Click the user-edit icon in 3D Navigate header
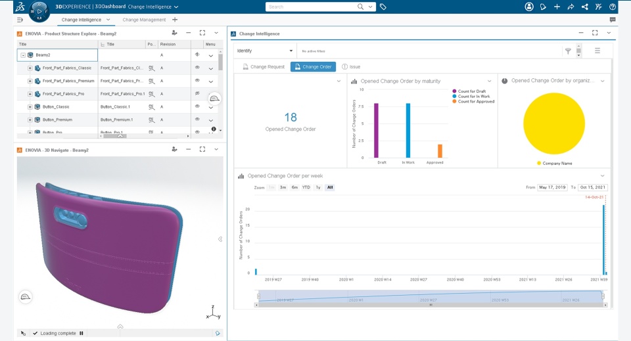 point(174,149)
